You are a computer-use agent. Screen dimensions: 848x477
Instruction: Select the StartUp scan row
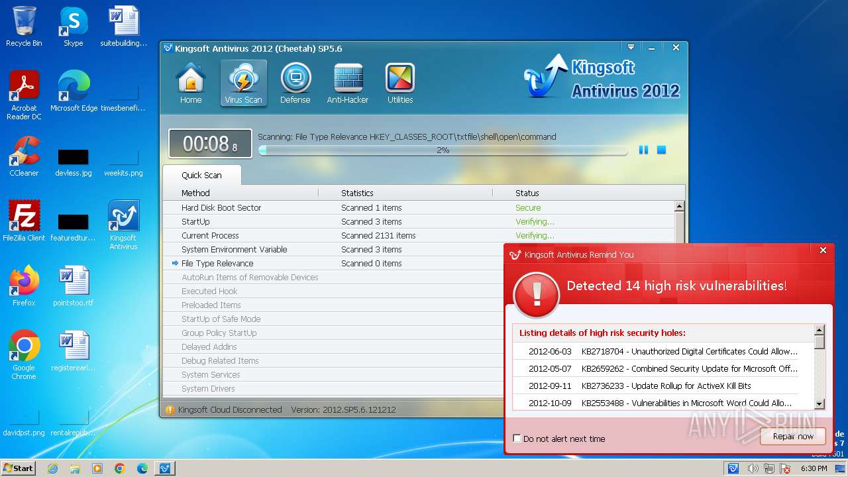point(419,221)
